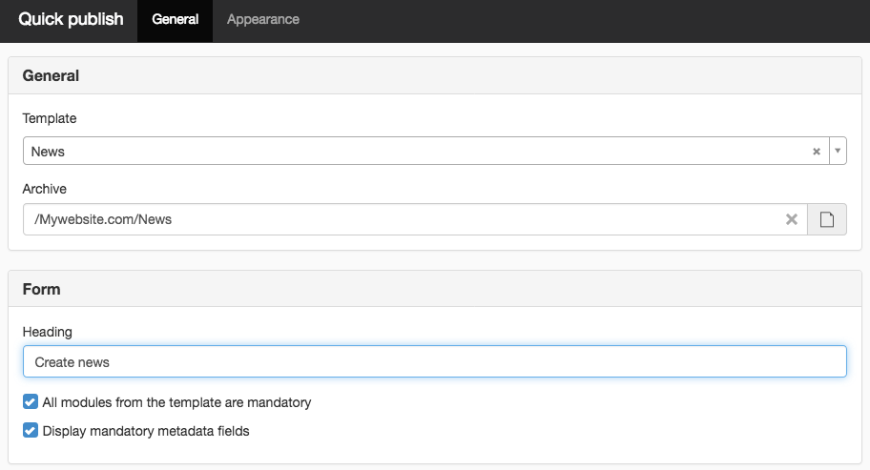Toggle Display mandatory metadata fields checkbox
This screenshot has height=470, width=870.
click(31, 430)
